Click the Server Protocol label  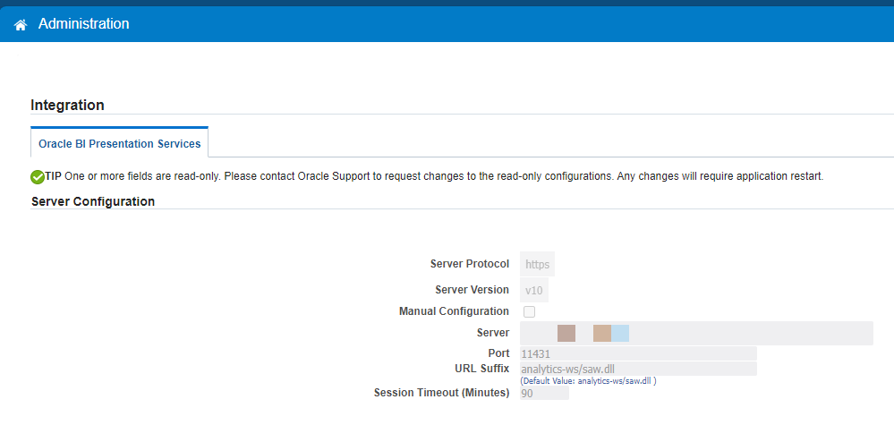(x=469, y=264)
